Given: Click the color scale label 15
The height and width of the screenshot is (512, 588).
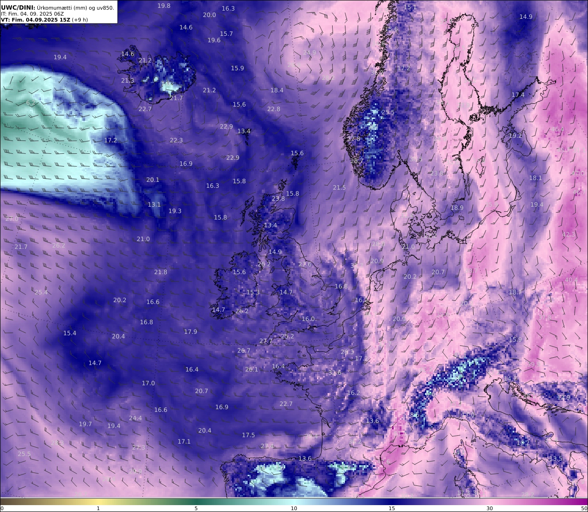Looking at the screenshot, I should click(x=392, y=508).
